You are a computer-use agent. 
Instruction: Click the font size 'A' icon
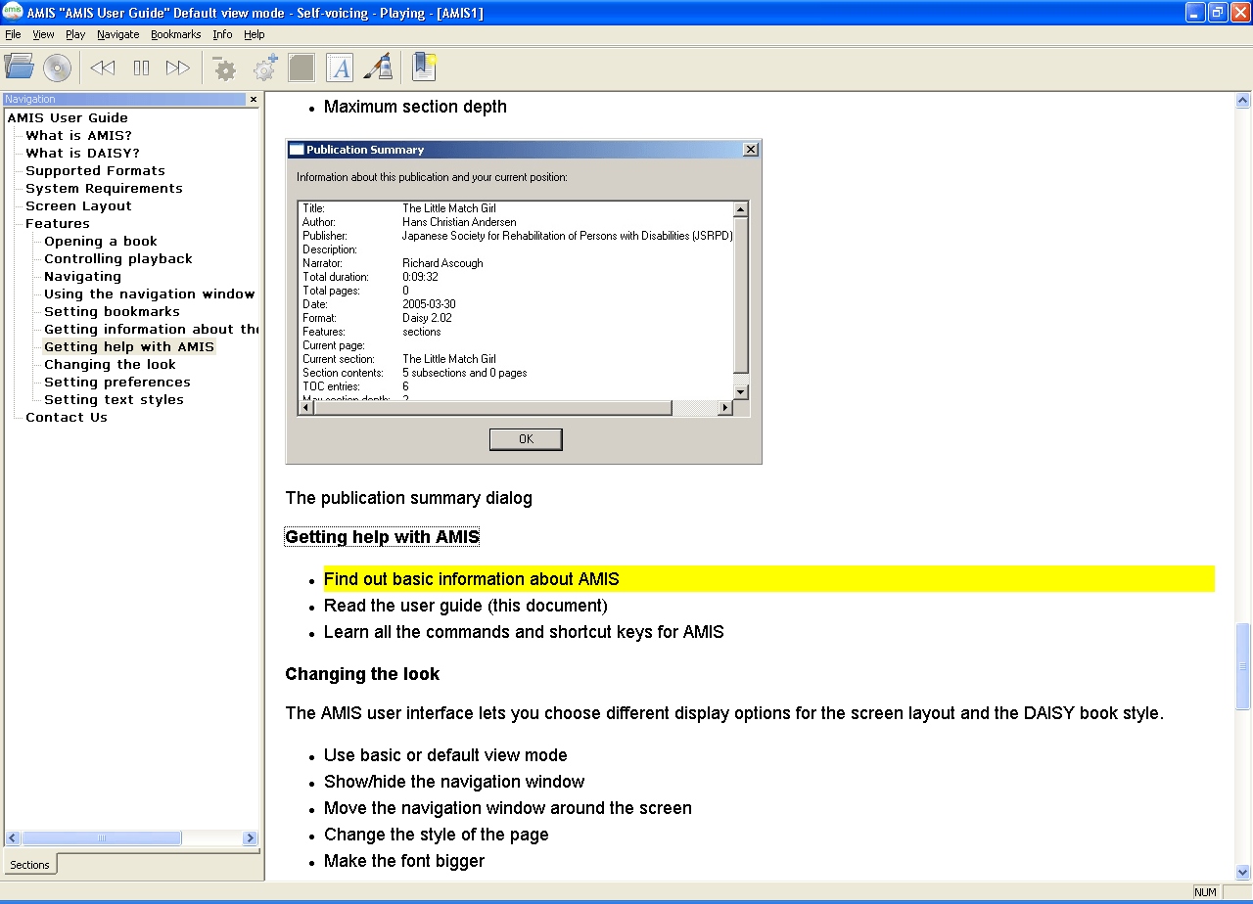pos(340,68)
